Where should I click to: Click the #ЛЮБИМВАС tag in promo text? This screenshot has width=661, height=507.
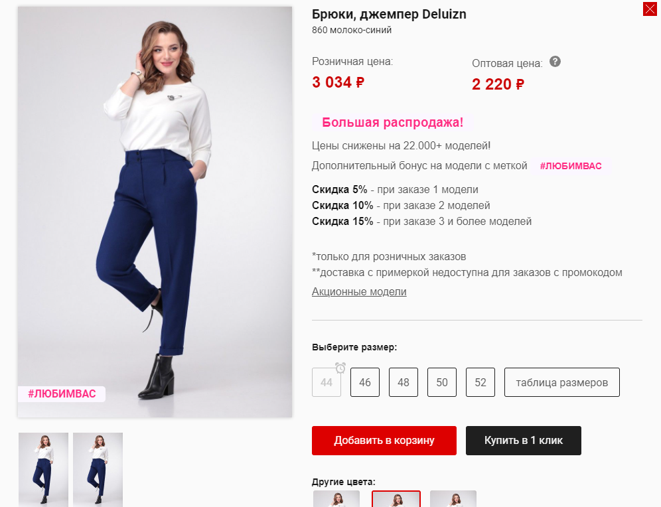[x=571, y=166]
